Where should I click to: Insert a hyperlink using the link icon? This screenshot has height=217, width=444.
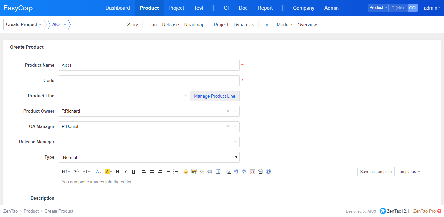[210, 172]
